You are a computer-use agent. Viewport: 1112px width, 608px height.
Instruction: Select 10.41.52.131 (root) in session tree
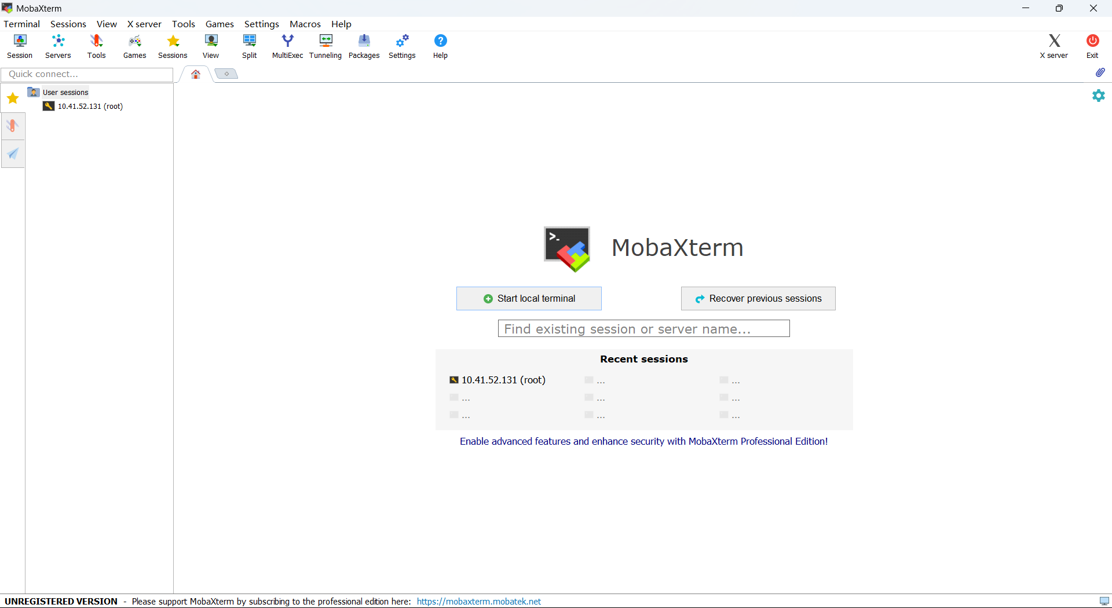pyautogui.click(x=83, y=106)
